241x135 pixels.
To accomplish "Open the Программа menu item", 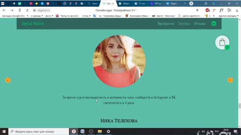I will [x=166, y=24].
